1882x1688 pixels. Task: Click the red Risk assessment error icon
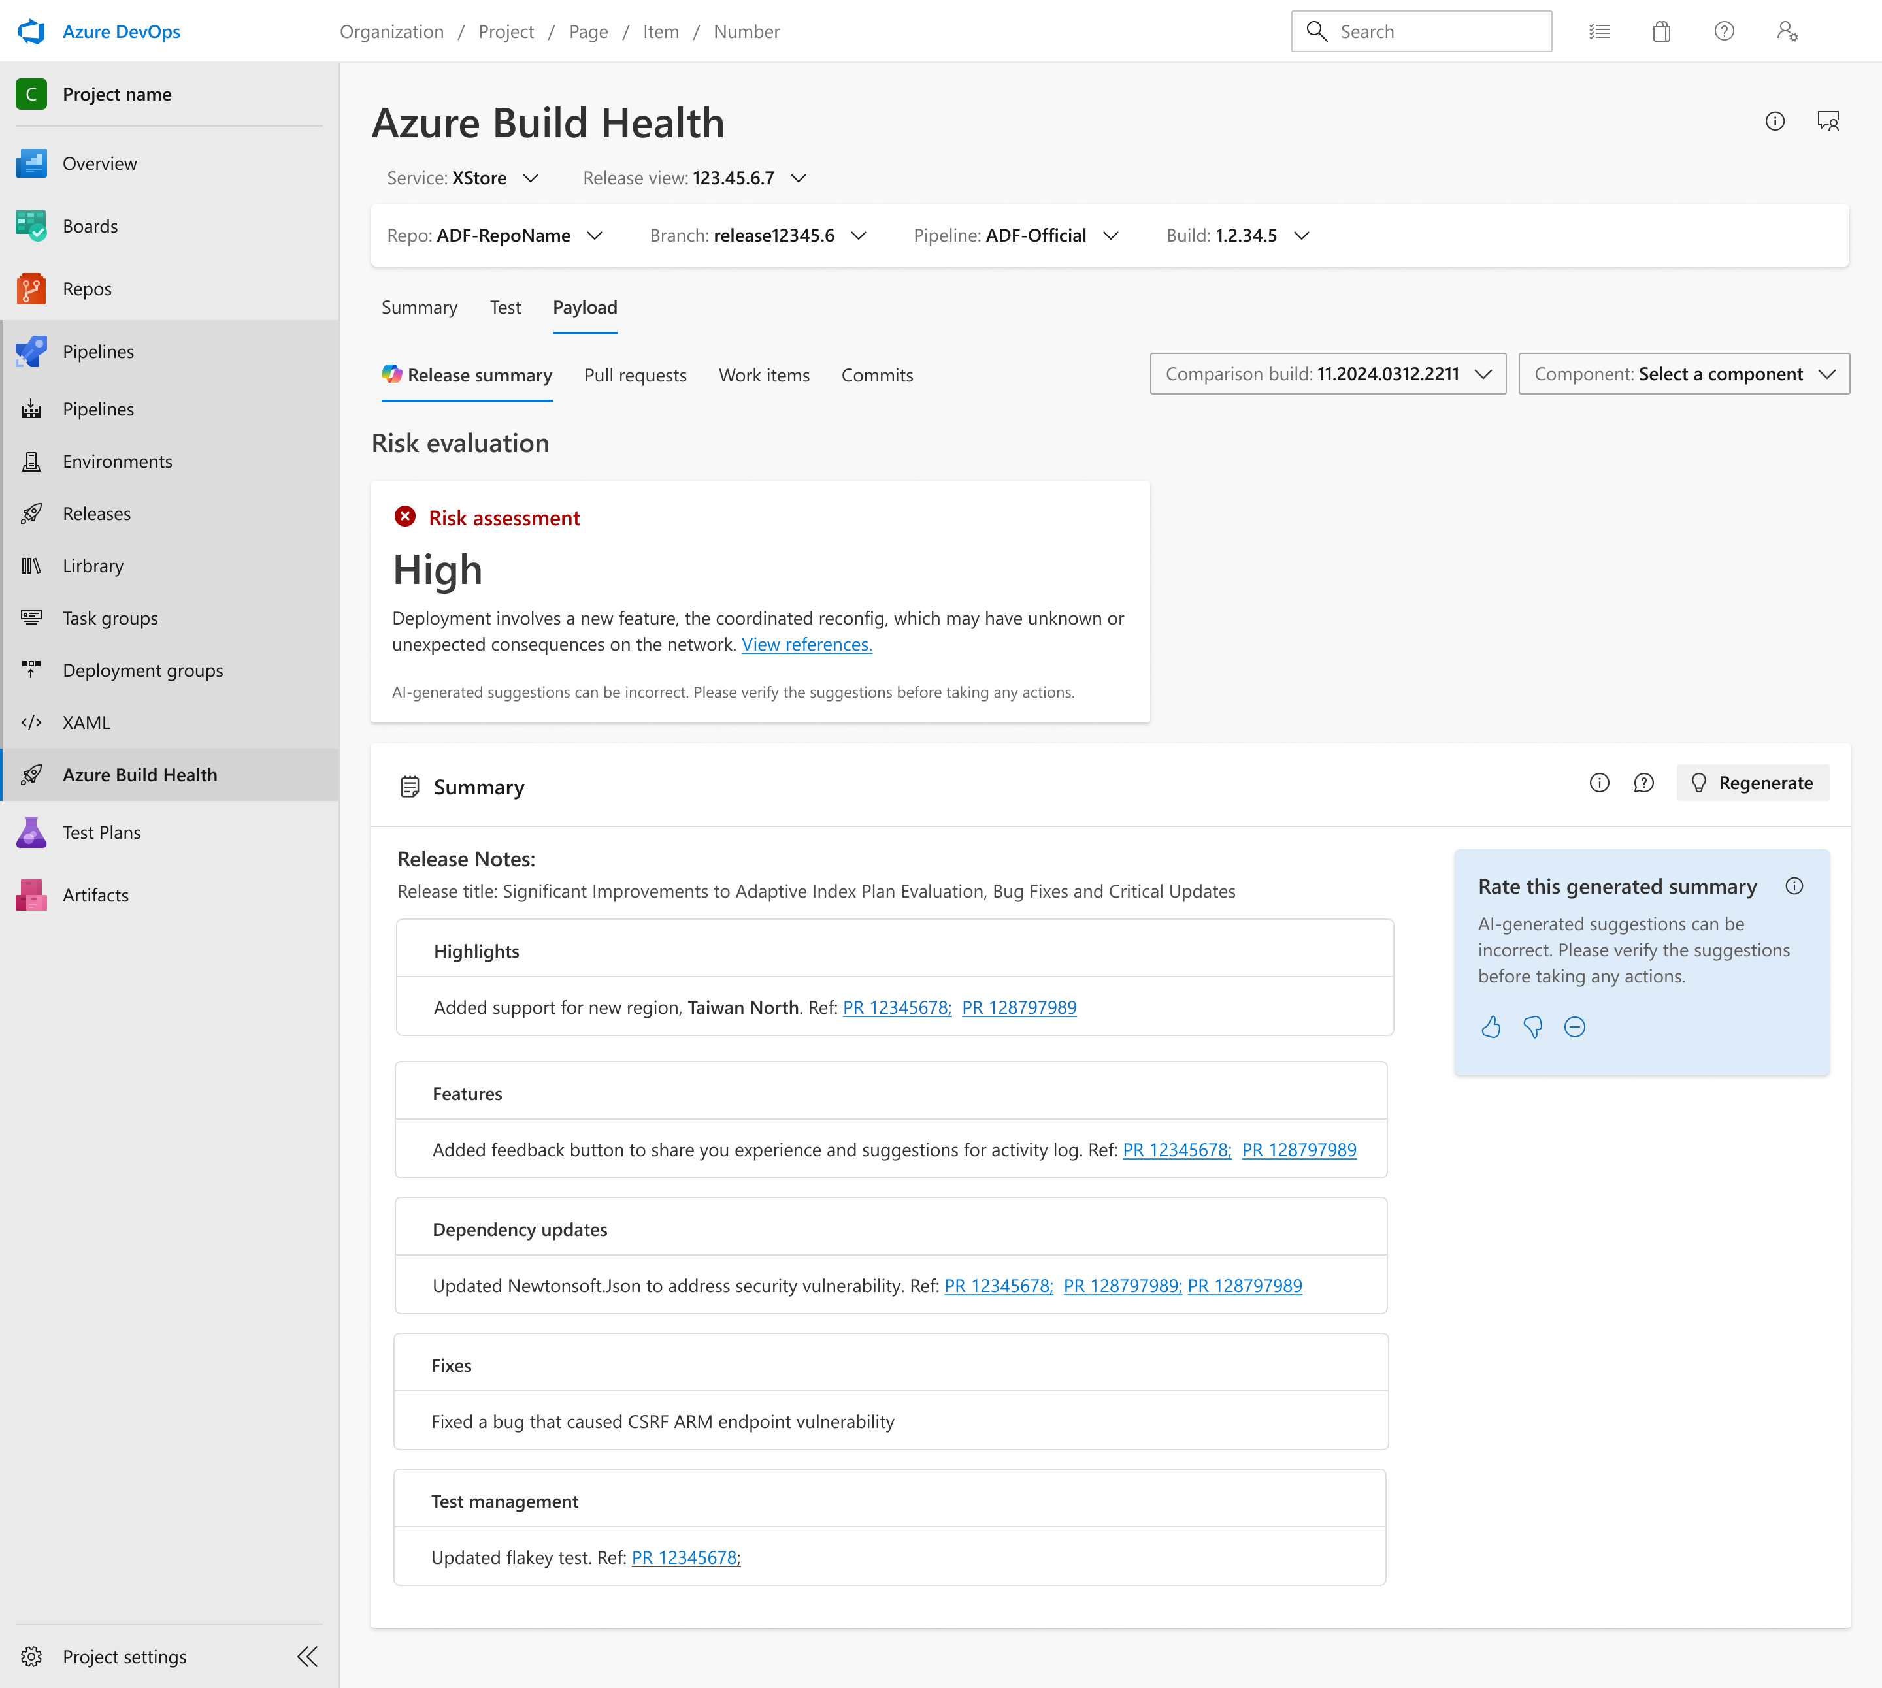404,517
